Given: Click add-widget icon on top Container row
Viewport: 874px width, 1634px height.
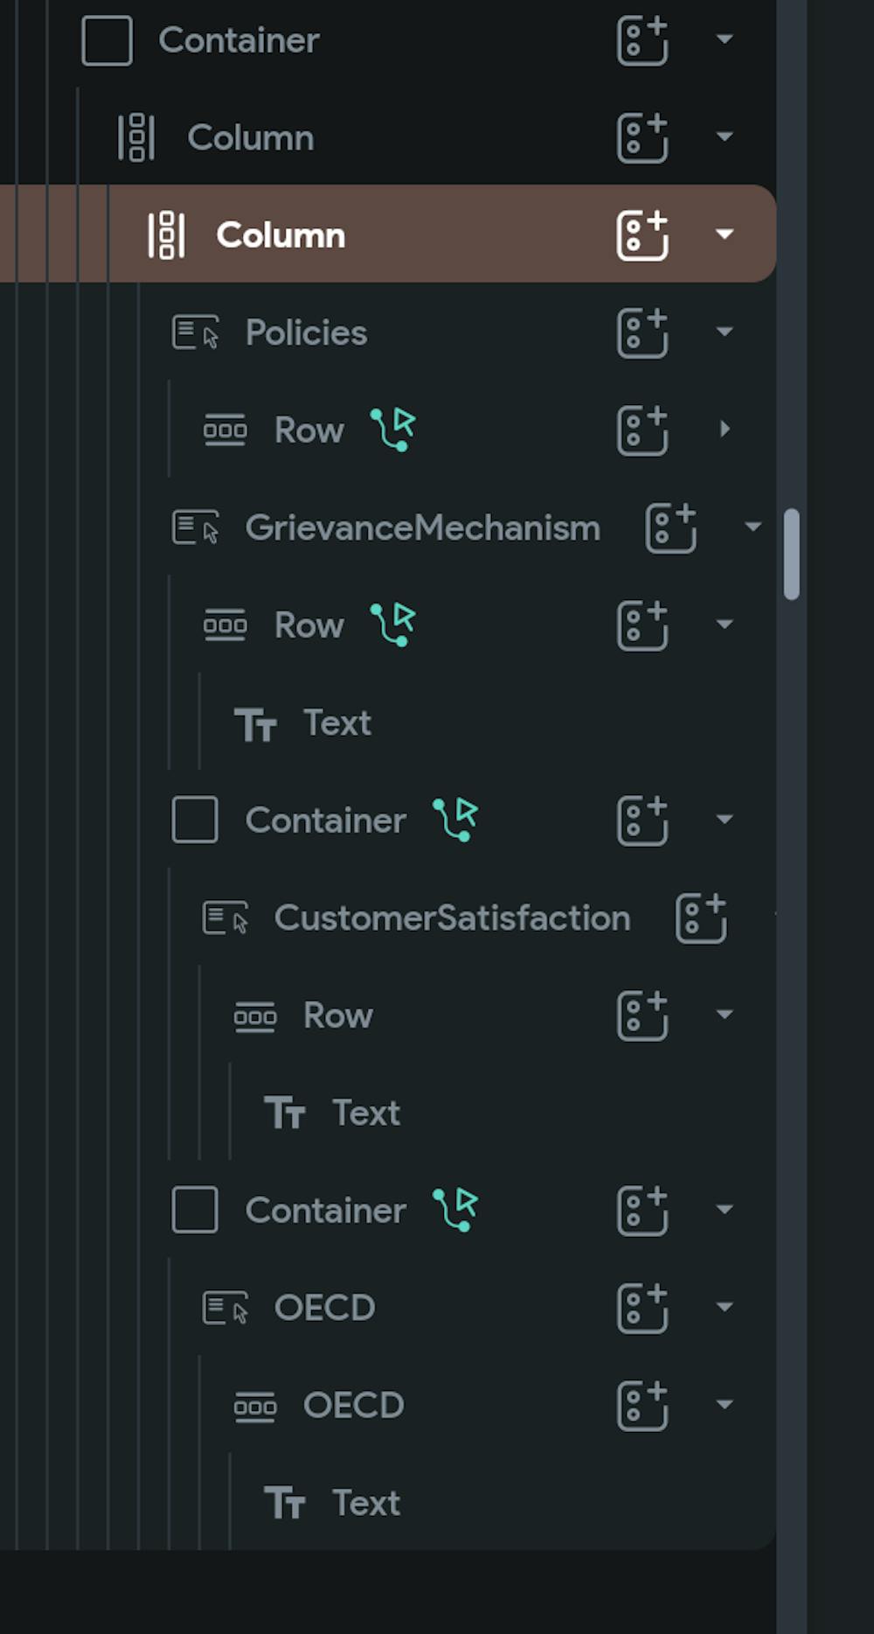Looking at the screenshot, I should click(642, 40).
